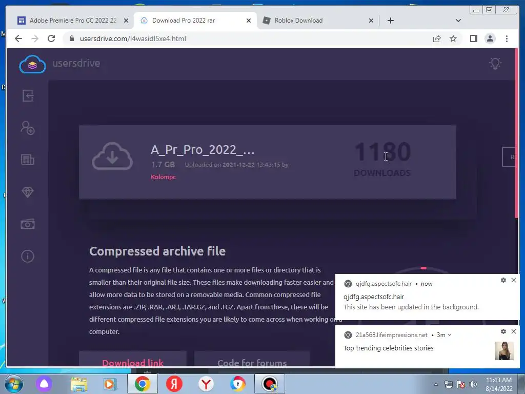This screenshot has width=525, height=394.
Task: Click the cloud download icon
Action: [x=112, y=156]
